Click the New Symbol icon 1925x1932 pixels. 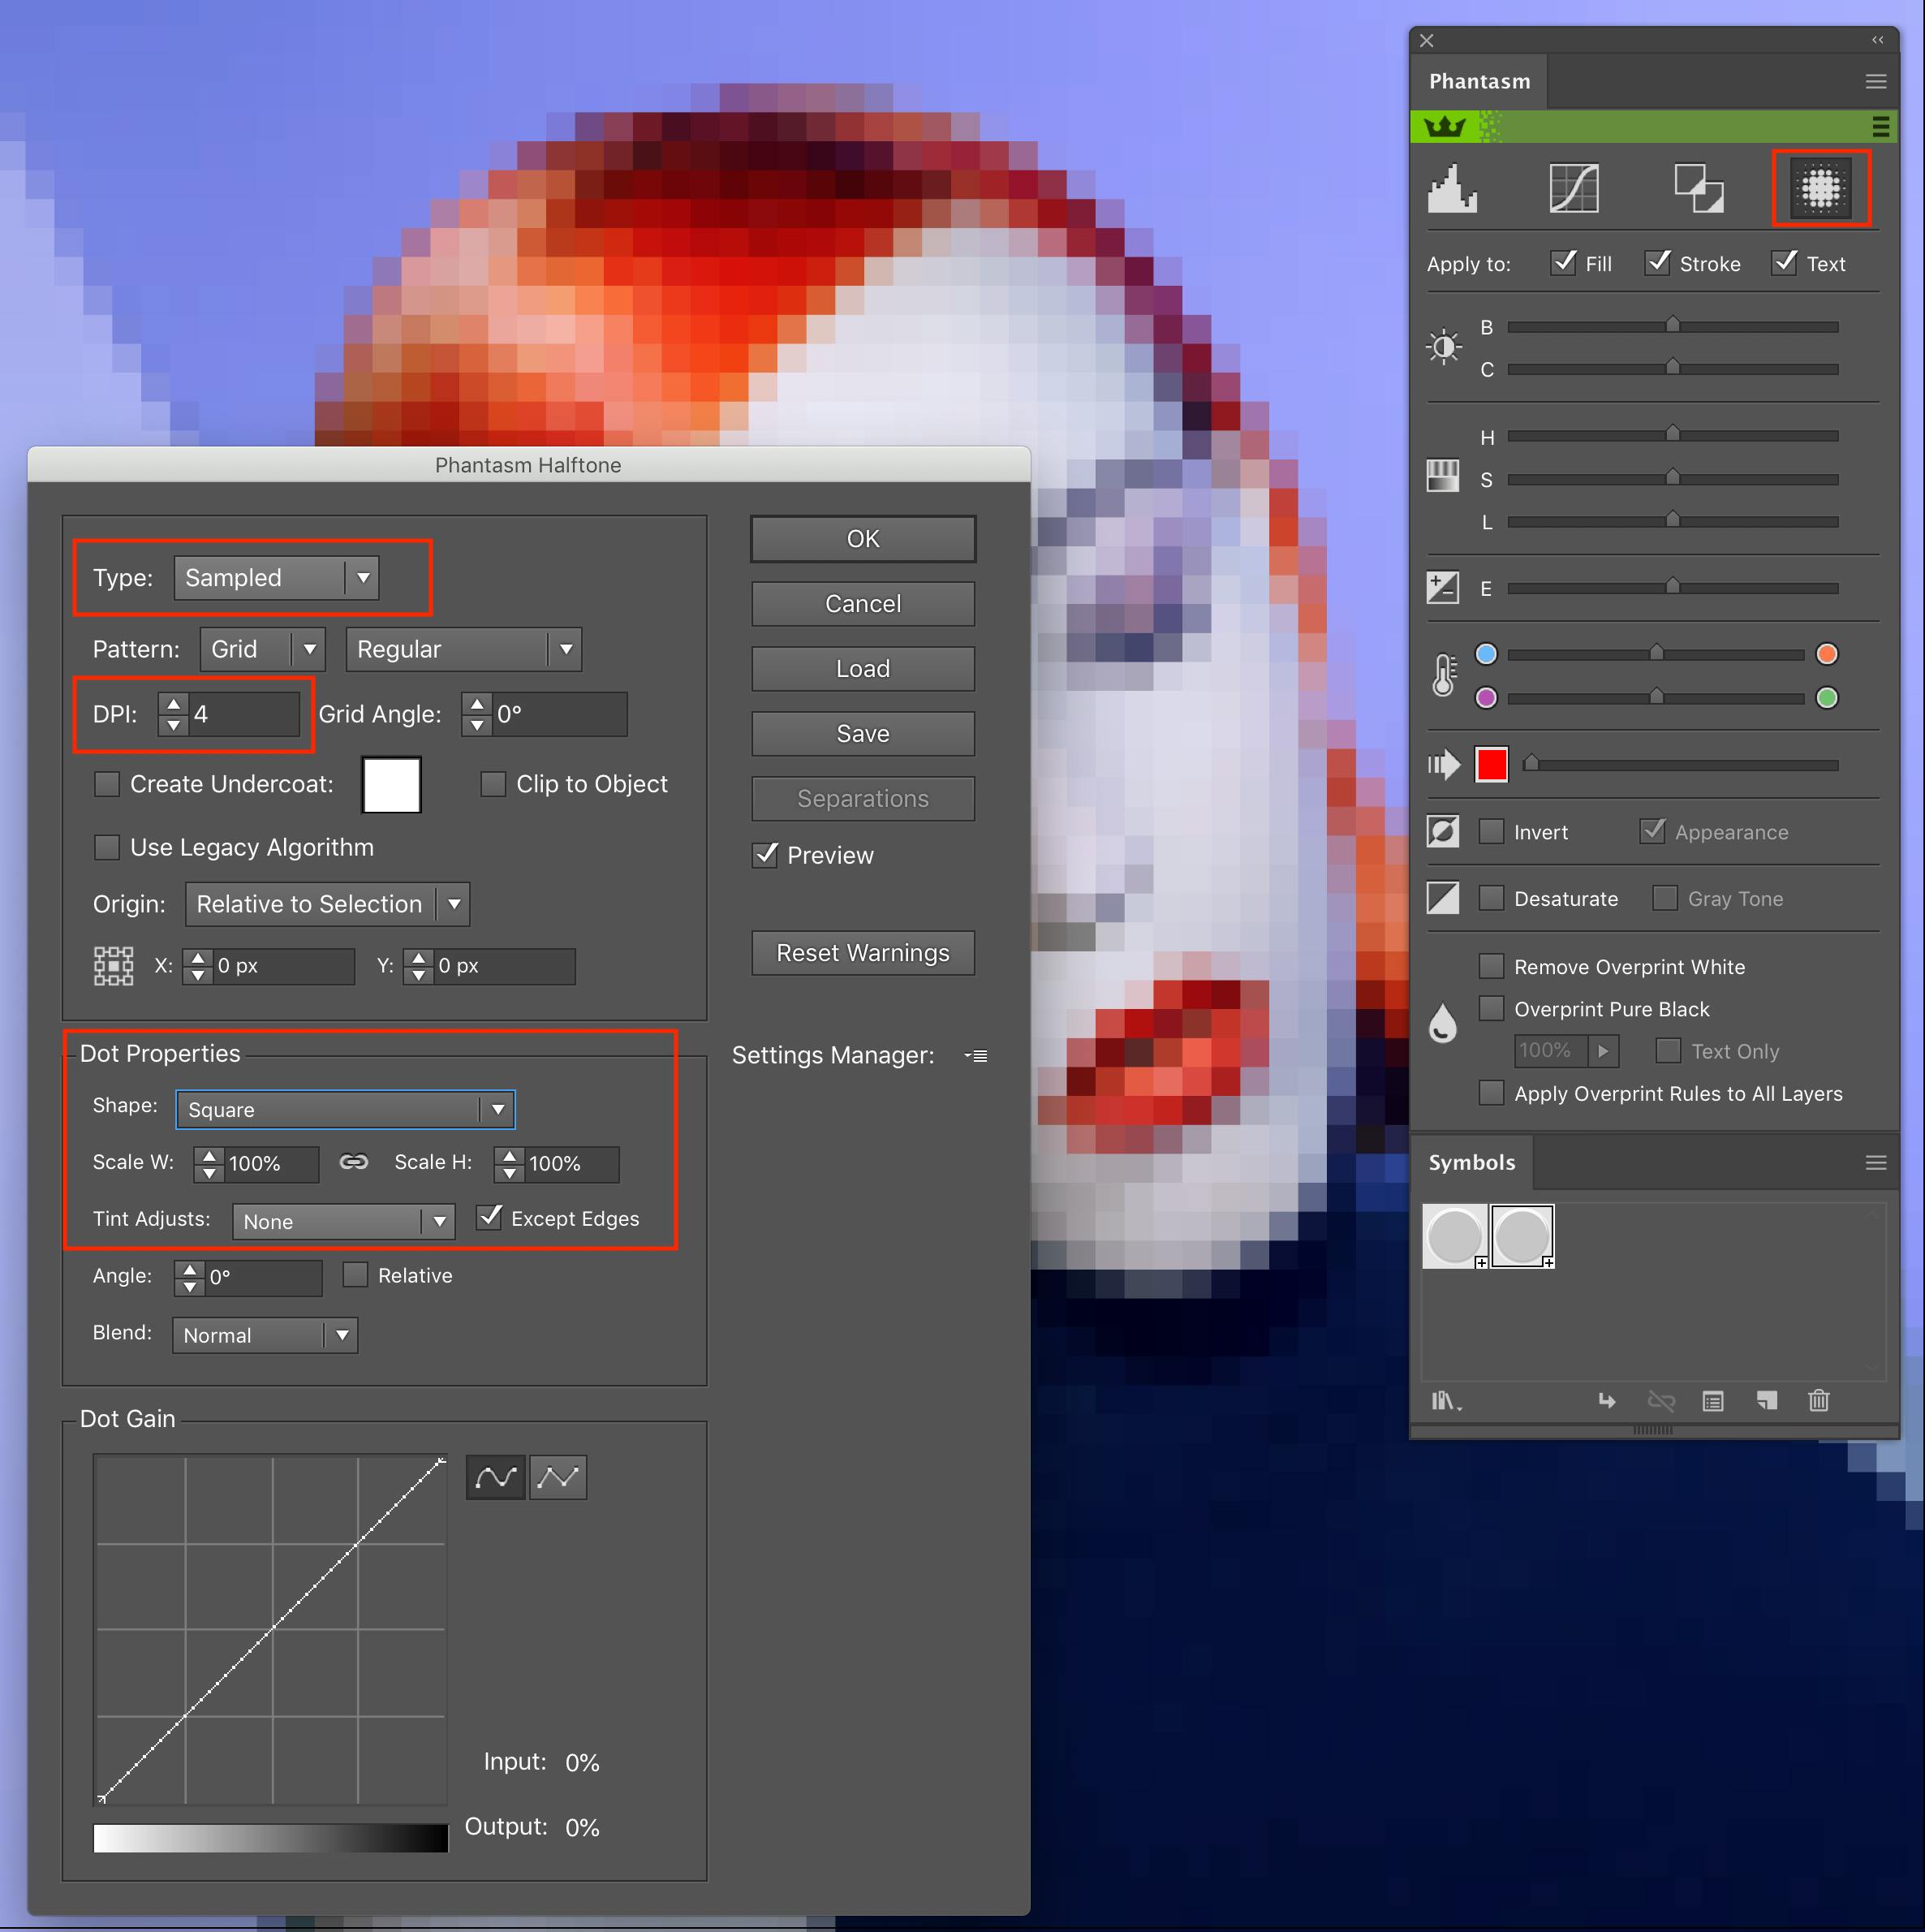[1766, 1401]
